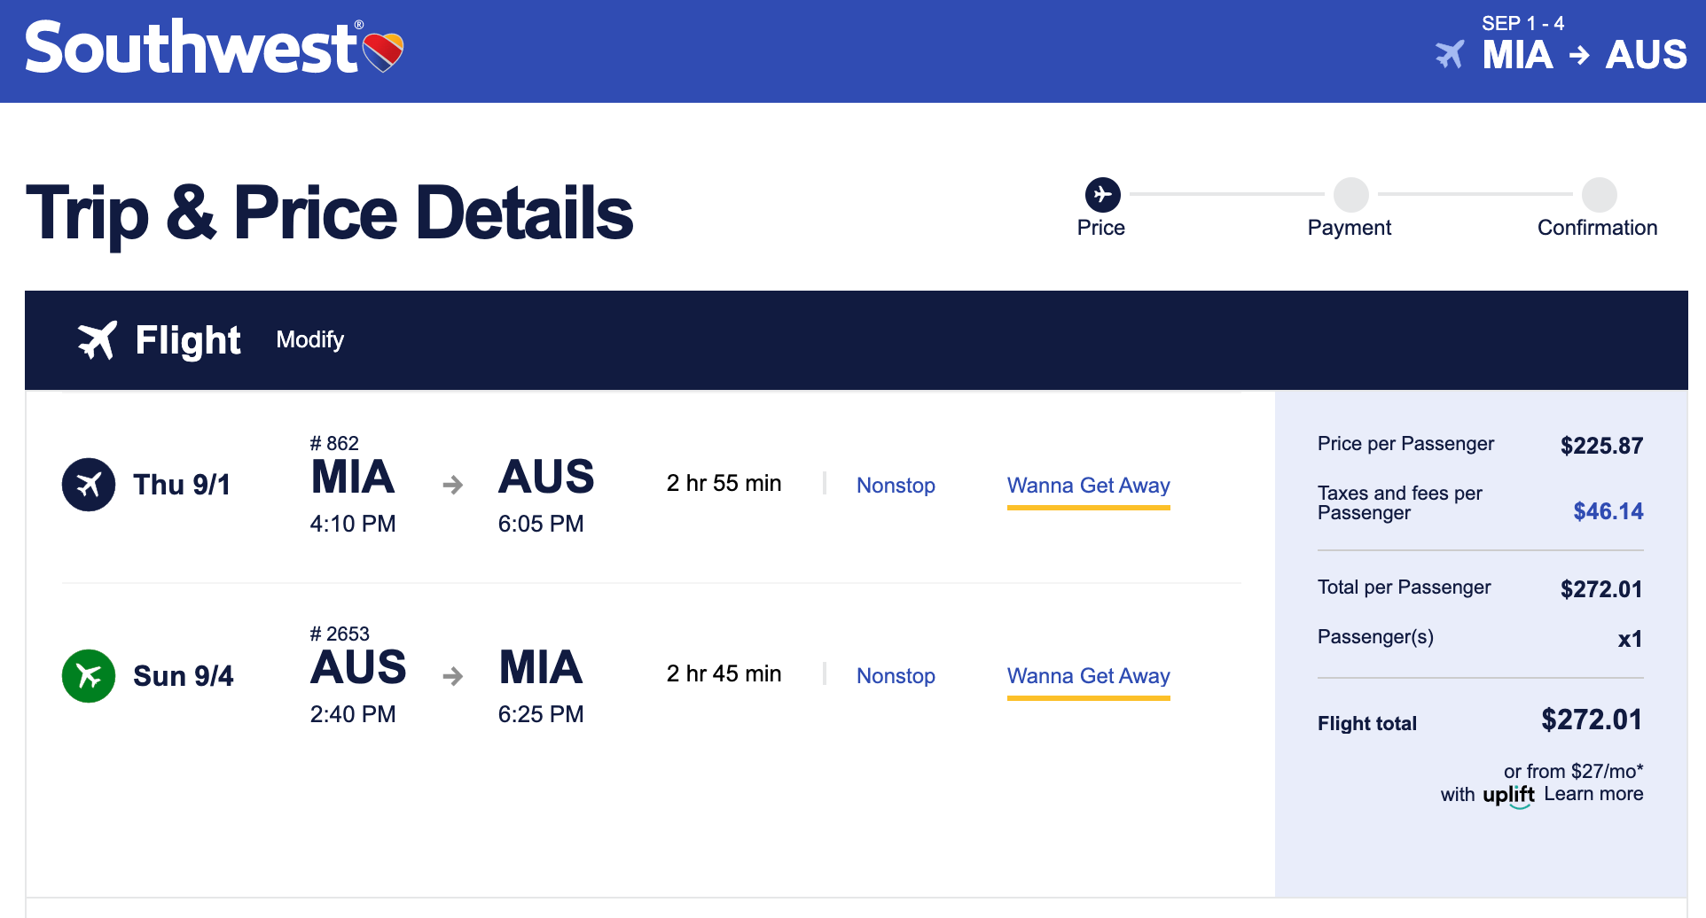Click the uplift logo
Viewport: 1706px width, 918px height.
pyautogui.click(x=1508, y=795)
